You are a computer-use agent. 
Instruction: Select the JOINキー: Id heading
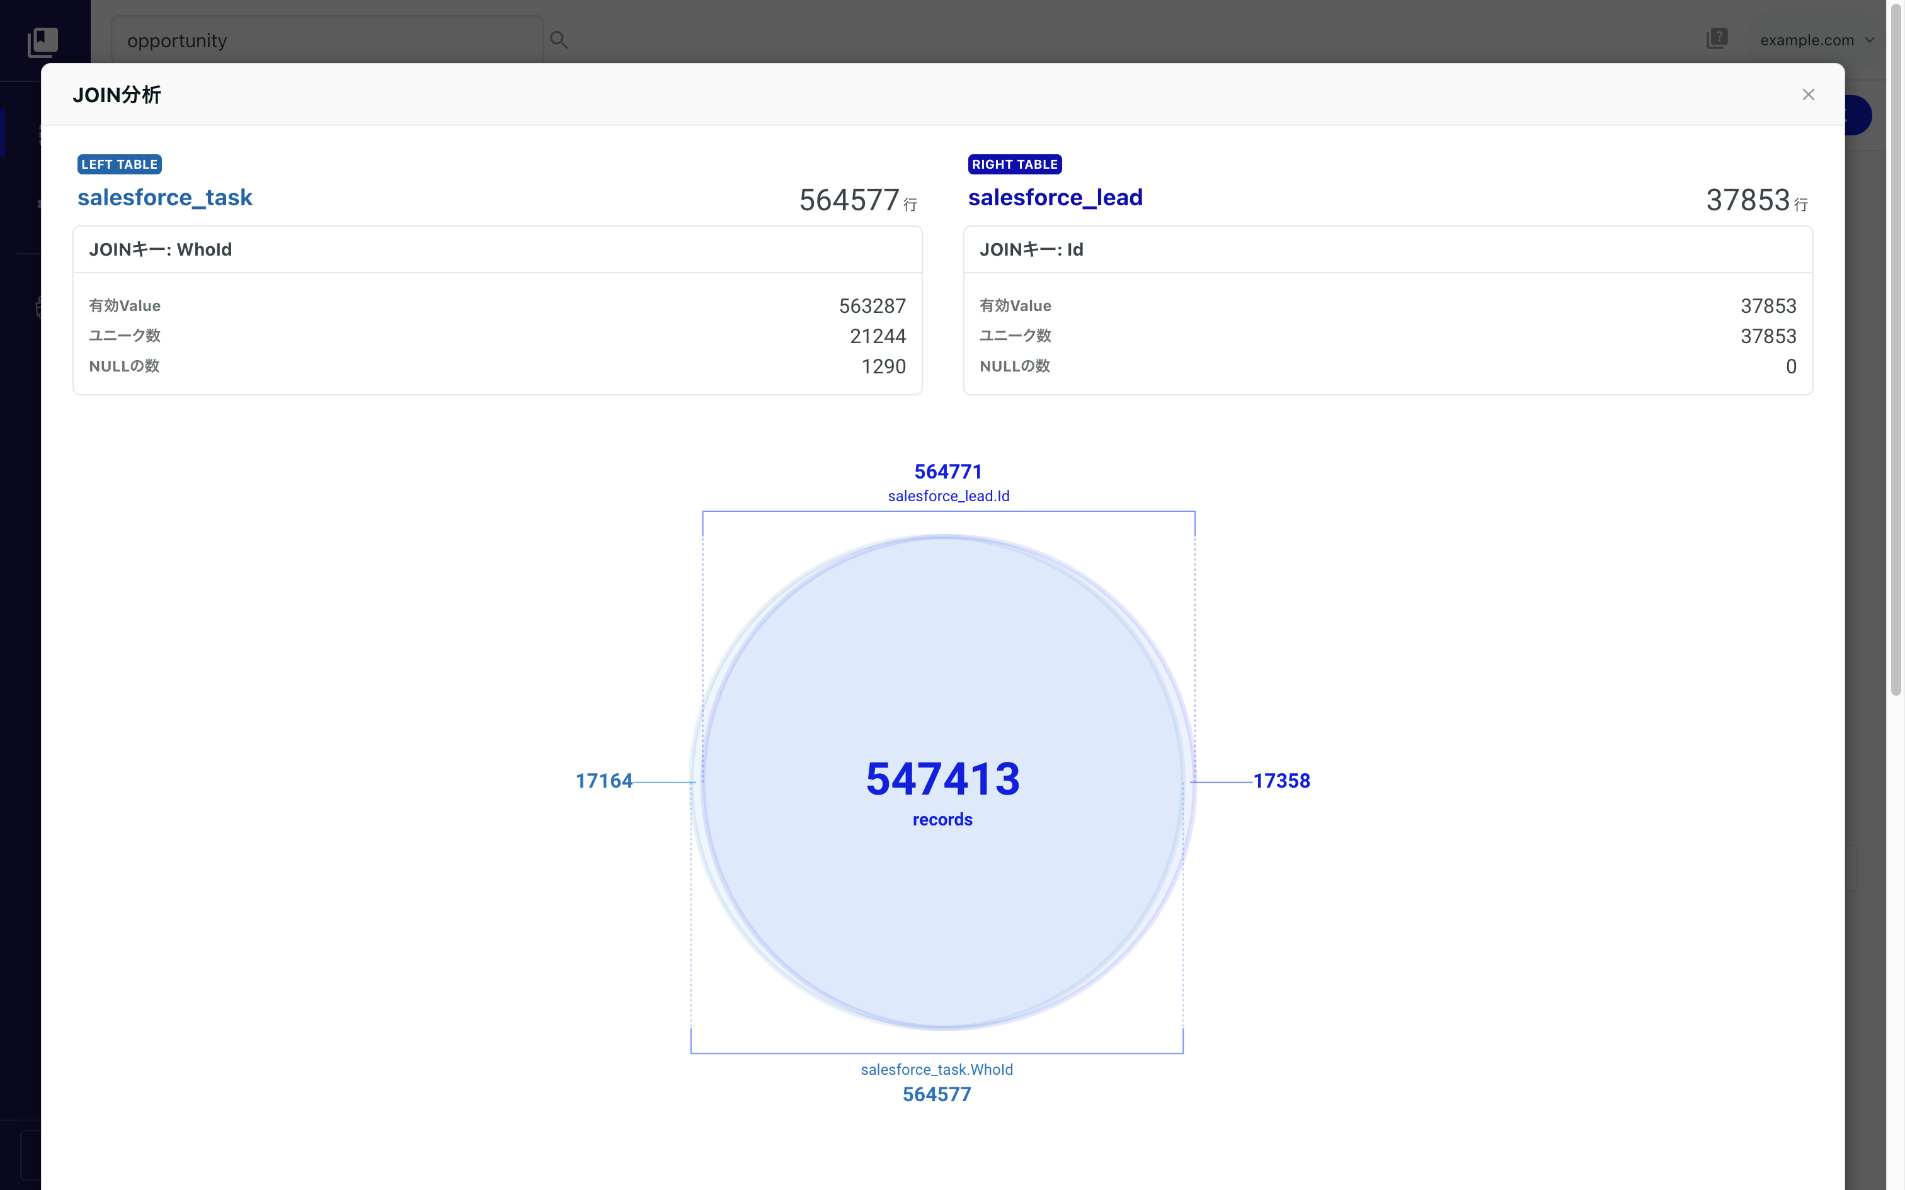coord(1031,249)
